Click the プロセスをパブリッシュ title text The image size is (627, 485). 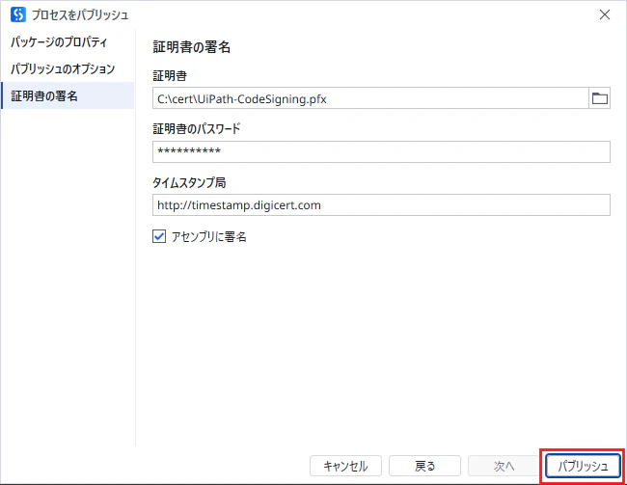[80, 14]
